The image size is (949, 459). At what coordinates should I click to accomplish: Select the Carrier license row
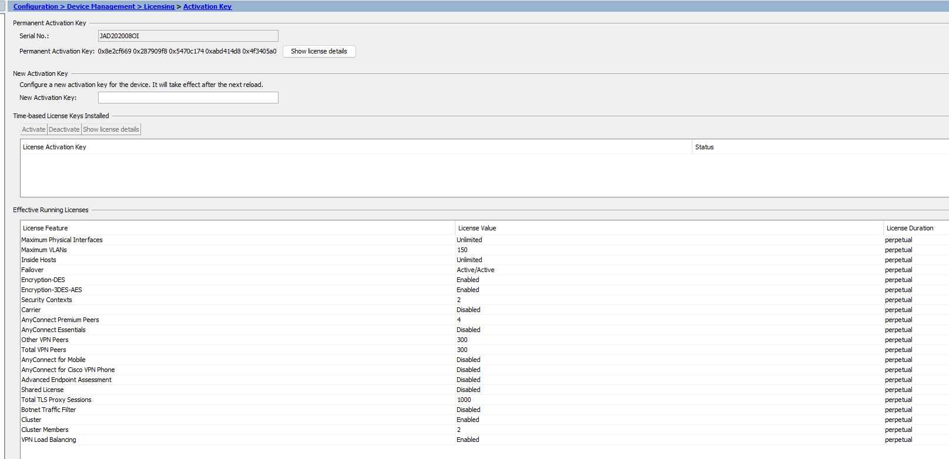pos(485,310)
